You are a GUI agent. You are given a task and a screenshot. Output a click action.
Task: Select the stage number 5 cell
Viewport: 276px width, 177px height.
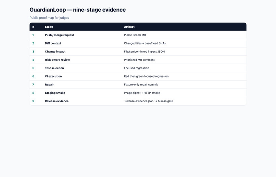[x=33, y=68]
